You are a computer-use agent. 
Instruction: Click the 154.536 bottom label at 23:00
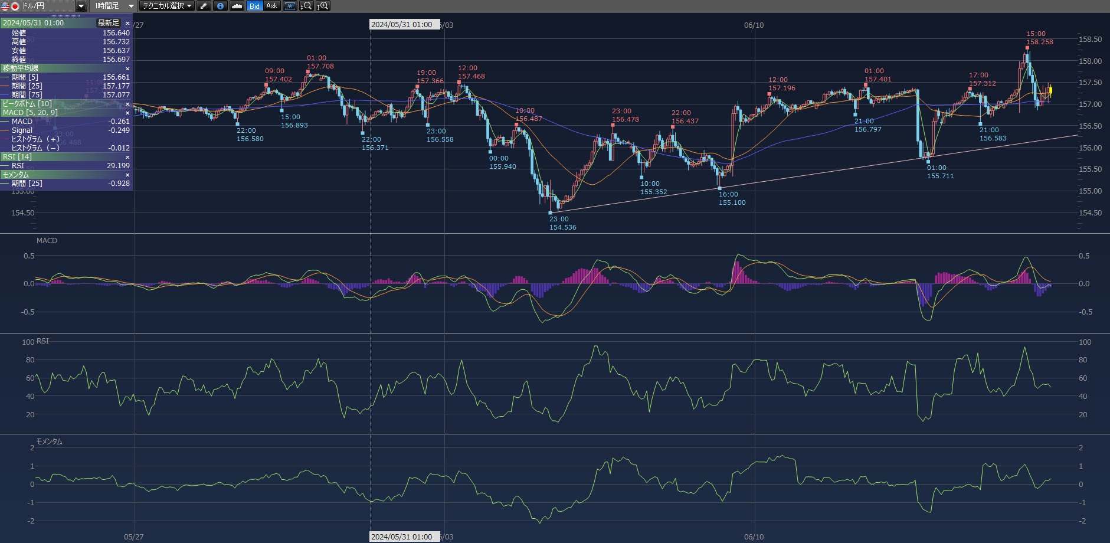562,227
